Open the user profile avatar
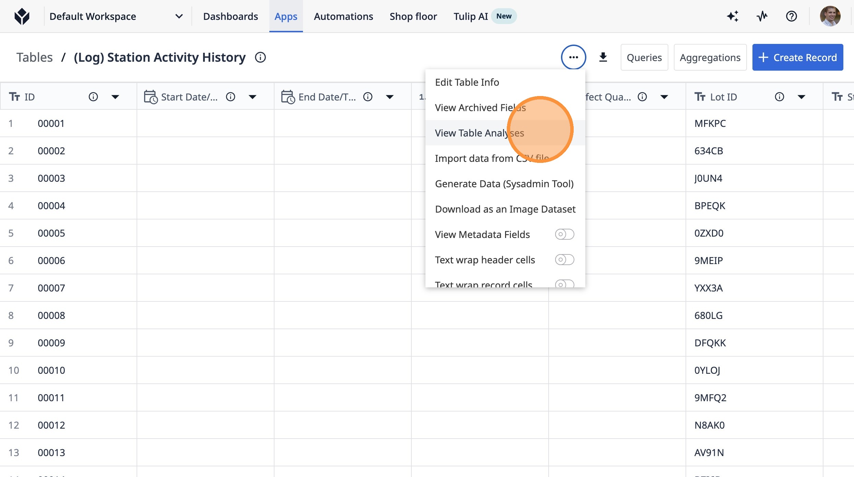This screenshot has width=854, height=477. tap(830, 16)
